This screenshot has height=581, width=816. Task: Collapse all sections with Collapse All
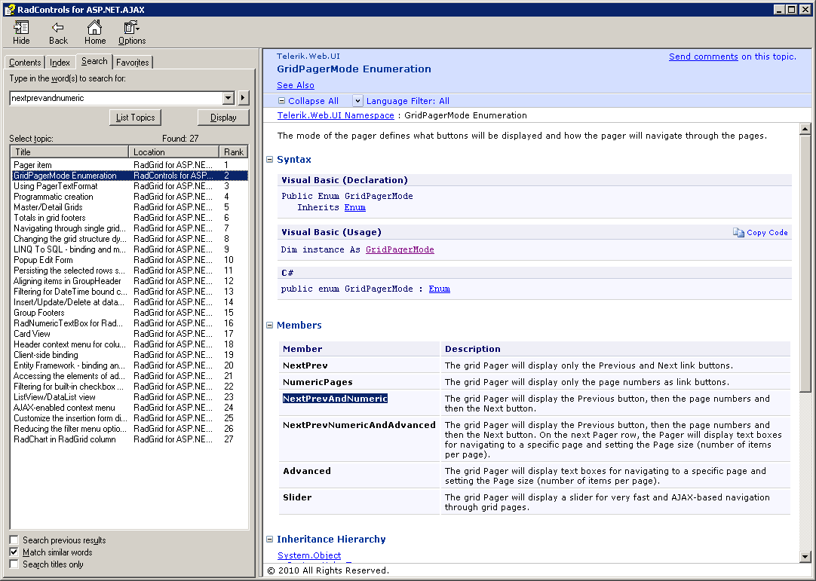pyautogui.click(x=308, y=101)
